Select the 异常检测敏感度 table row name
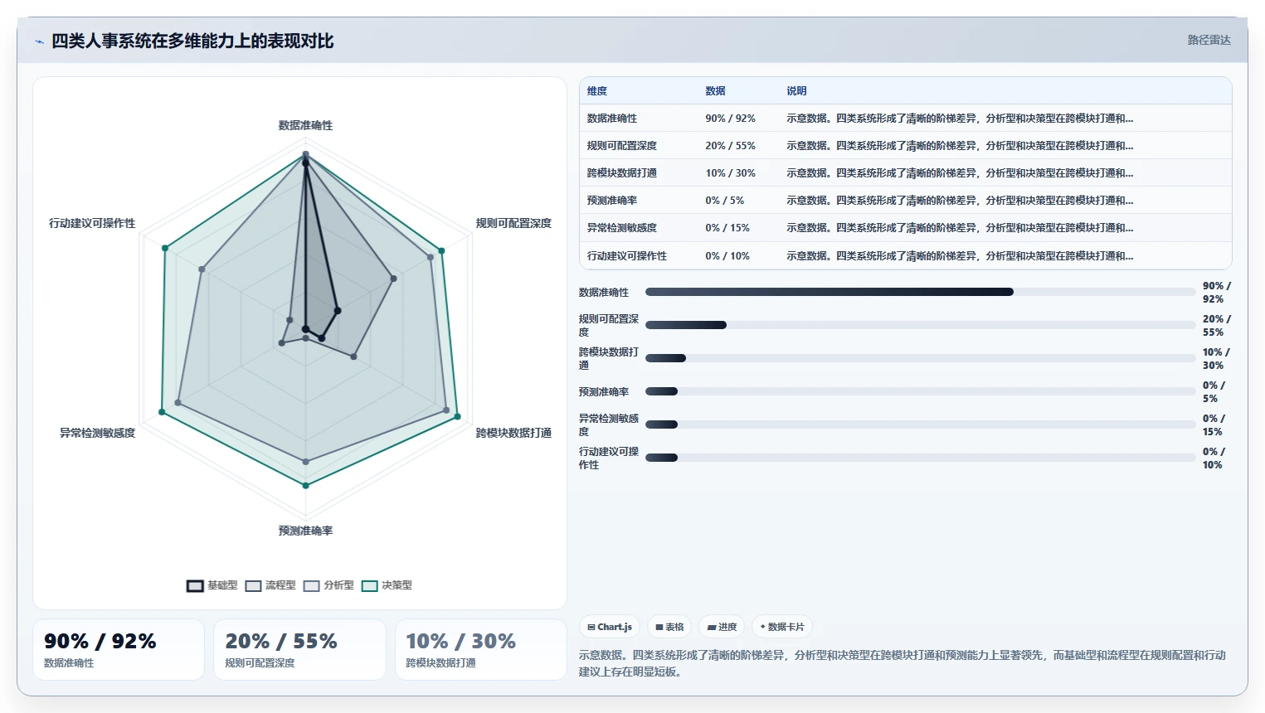This screenshot has height=713, width=1265. click(x=622, y=228)
